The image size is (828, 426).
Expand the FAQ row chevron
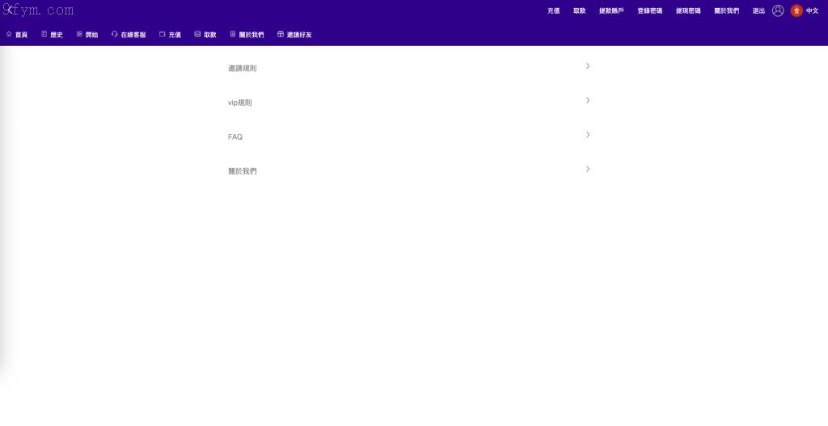[588, 134]
